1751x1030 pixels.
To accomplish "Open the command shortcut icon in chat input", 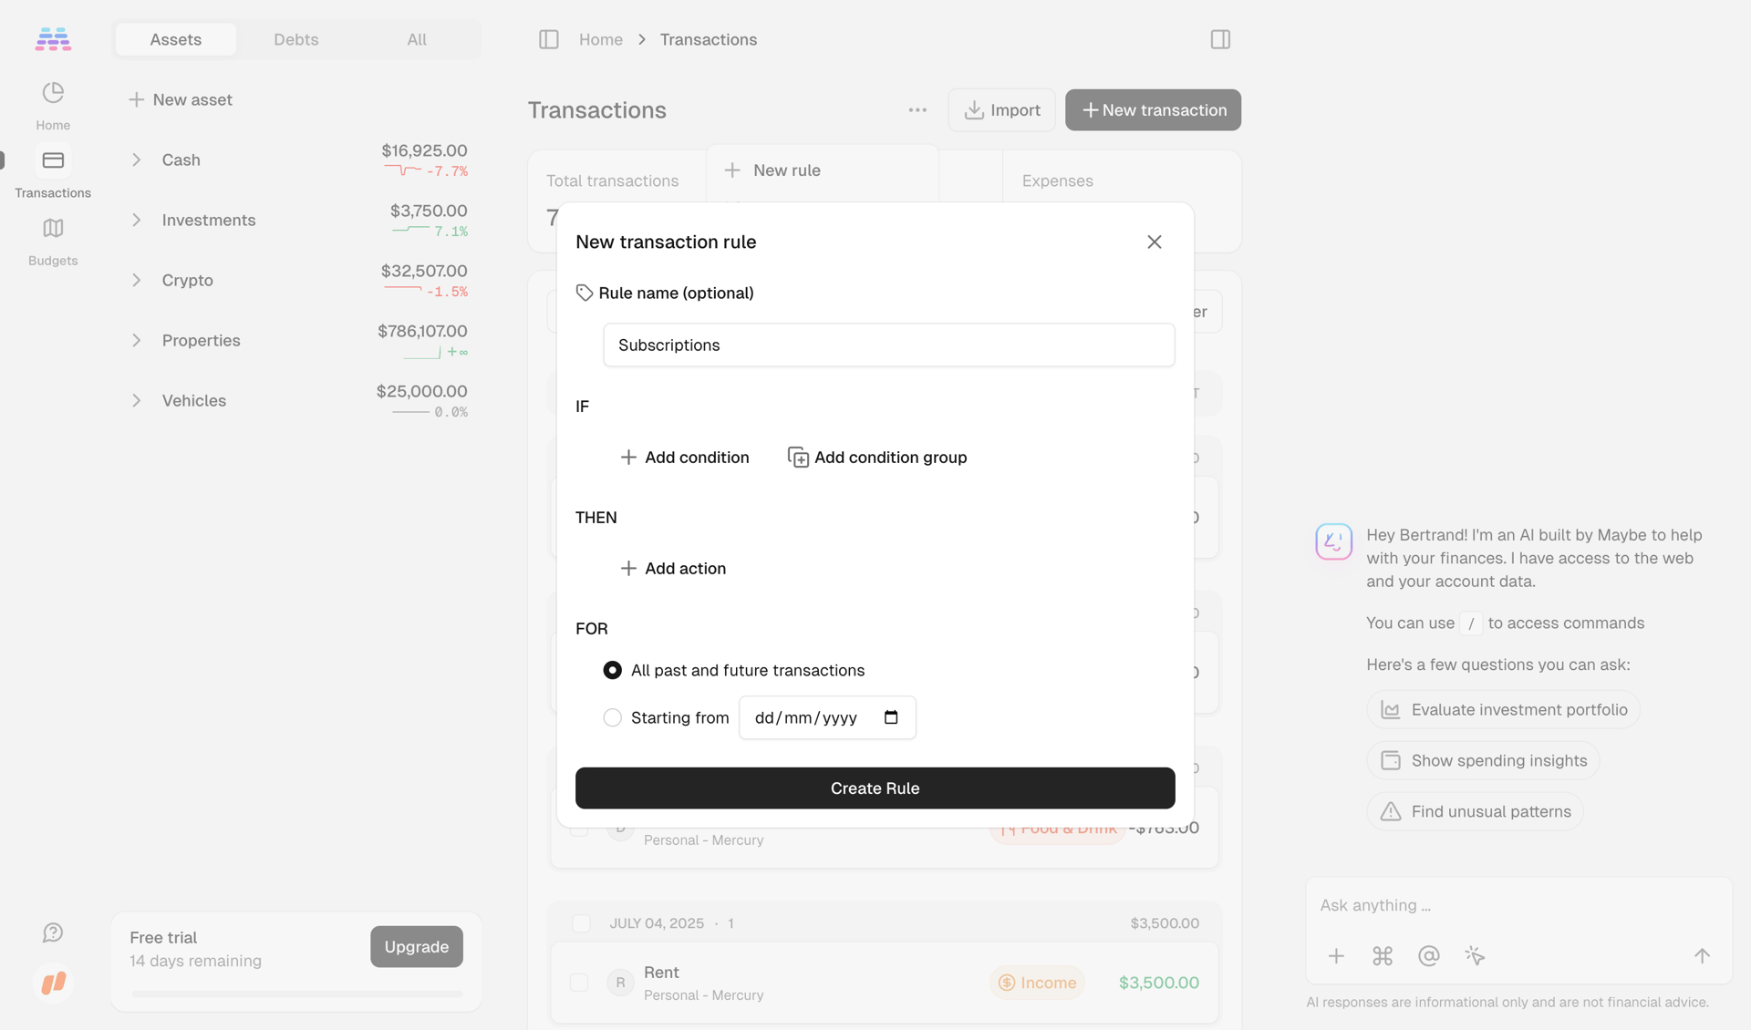I will tap(1382, 956).
